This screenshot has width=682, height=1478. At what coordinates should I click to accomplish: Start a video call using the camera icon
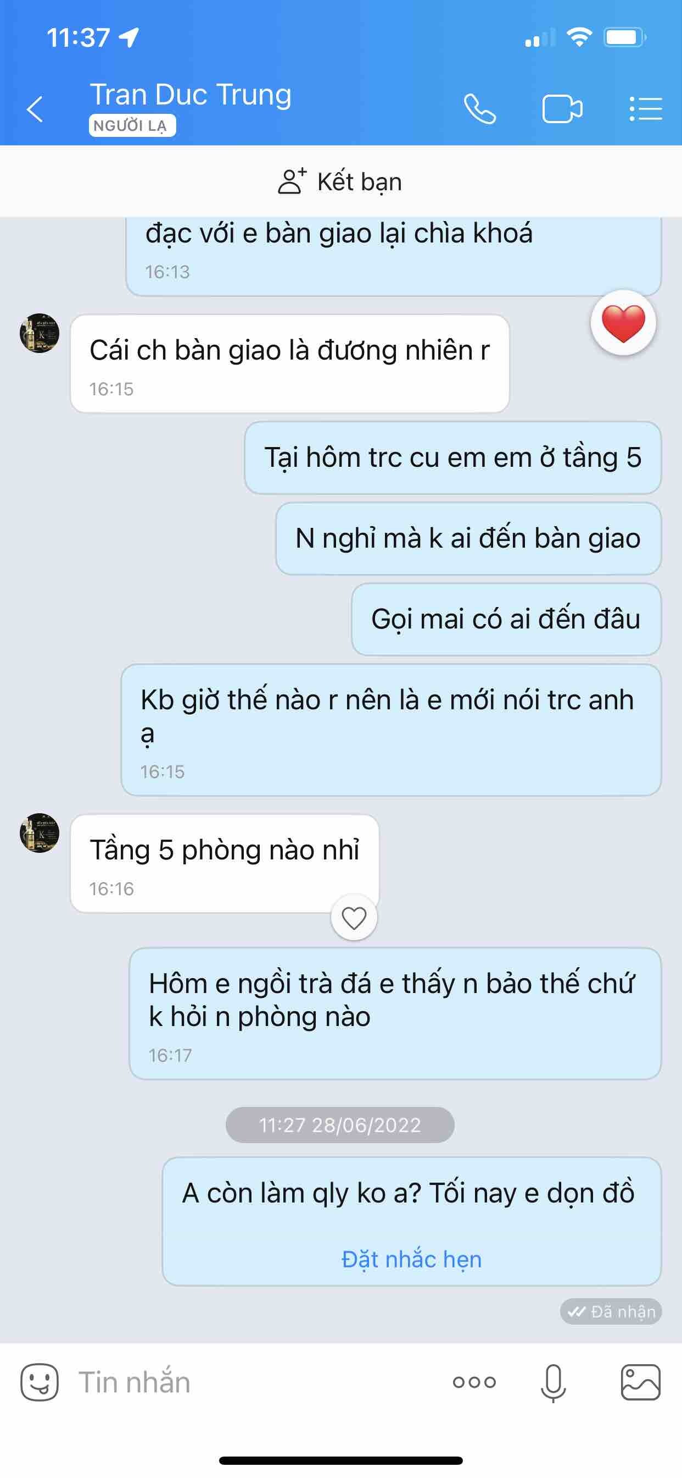562,109
